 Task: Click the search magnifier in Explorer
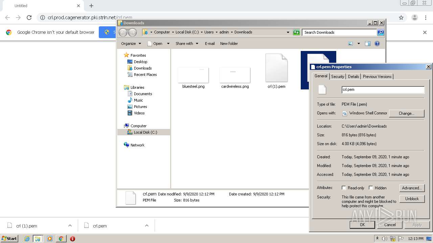click(x=381, y=32)
